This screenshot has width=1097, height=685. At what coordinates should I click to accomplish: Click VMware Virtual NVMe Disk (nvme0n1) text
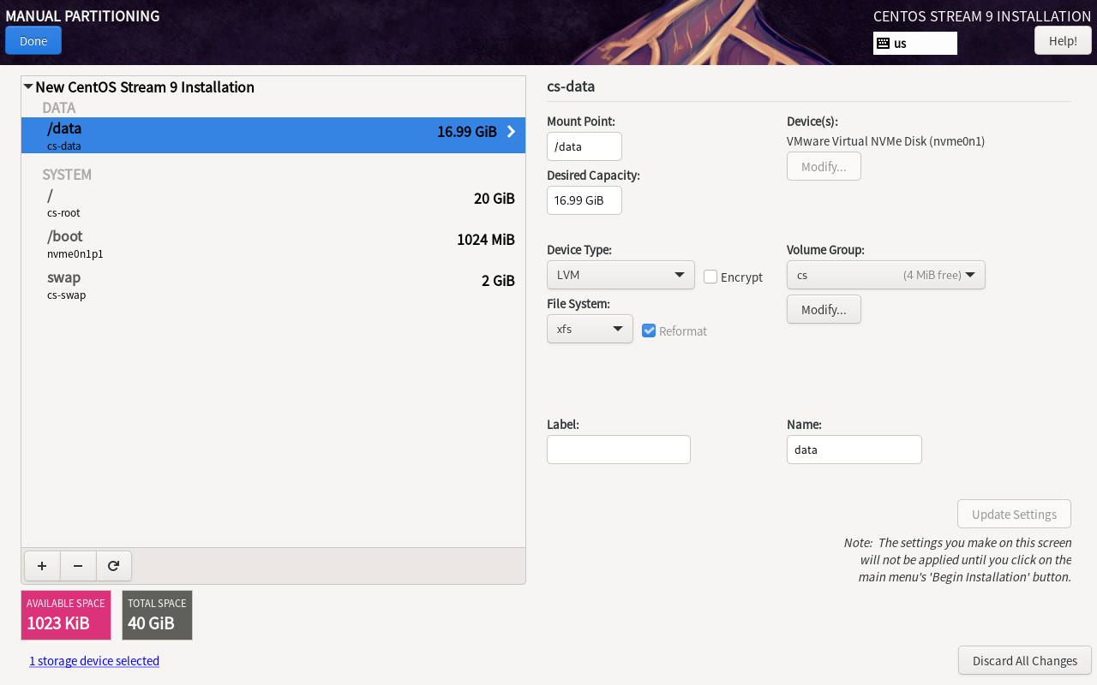pos(885,141)
